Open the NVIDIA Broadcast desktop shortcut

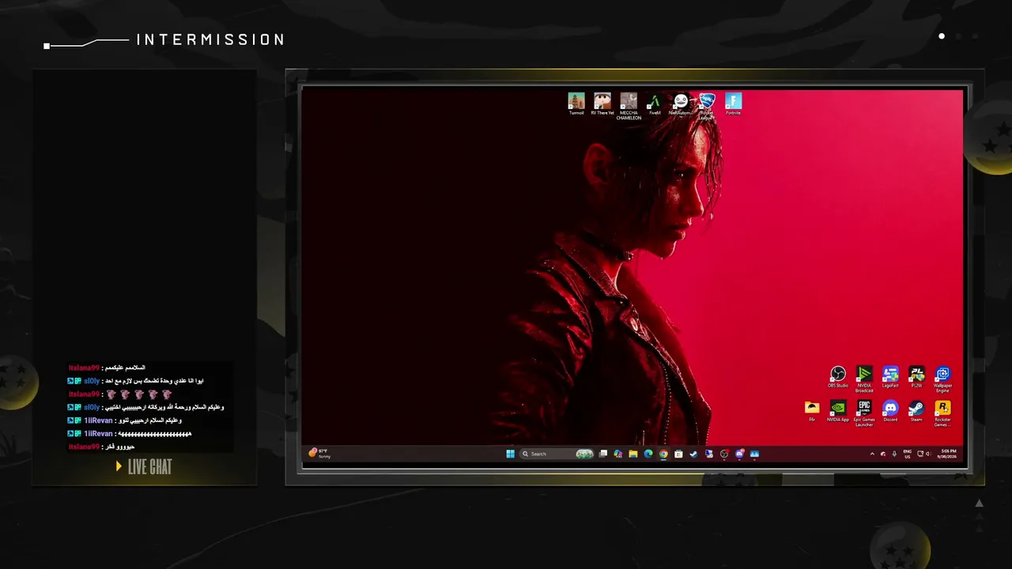tap(864, 379)
